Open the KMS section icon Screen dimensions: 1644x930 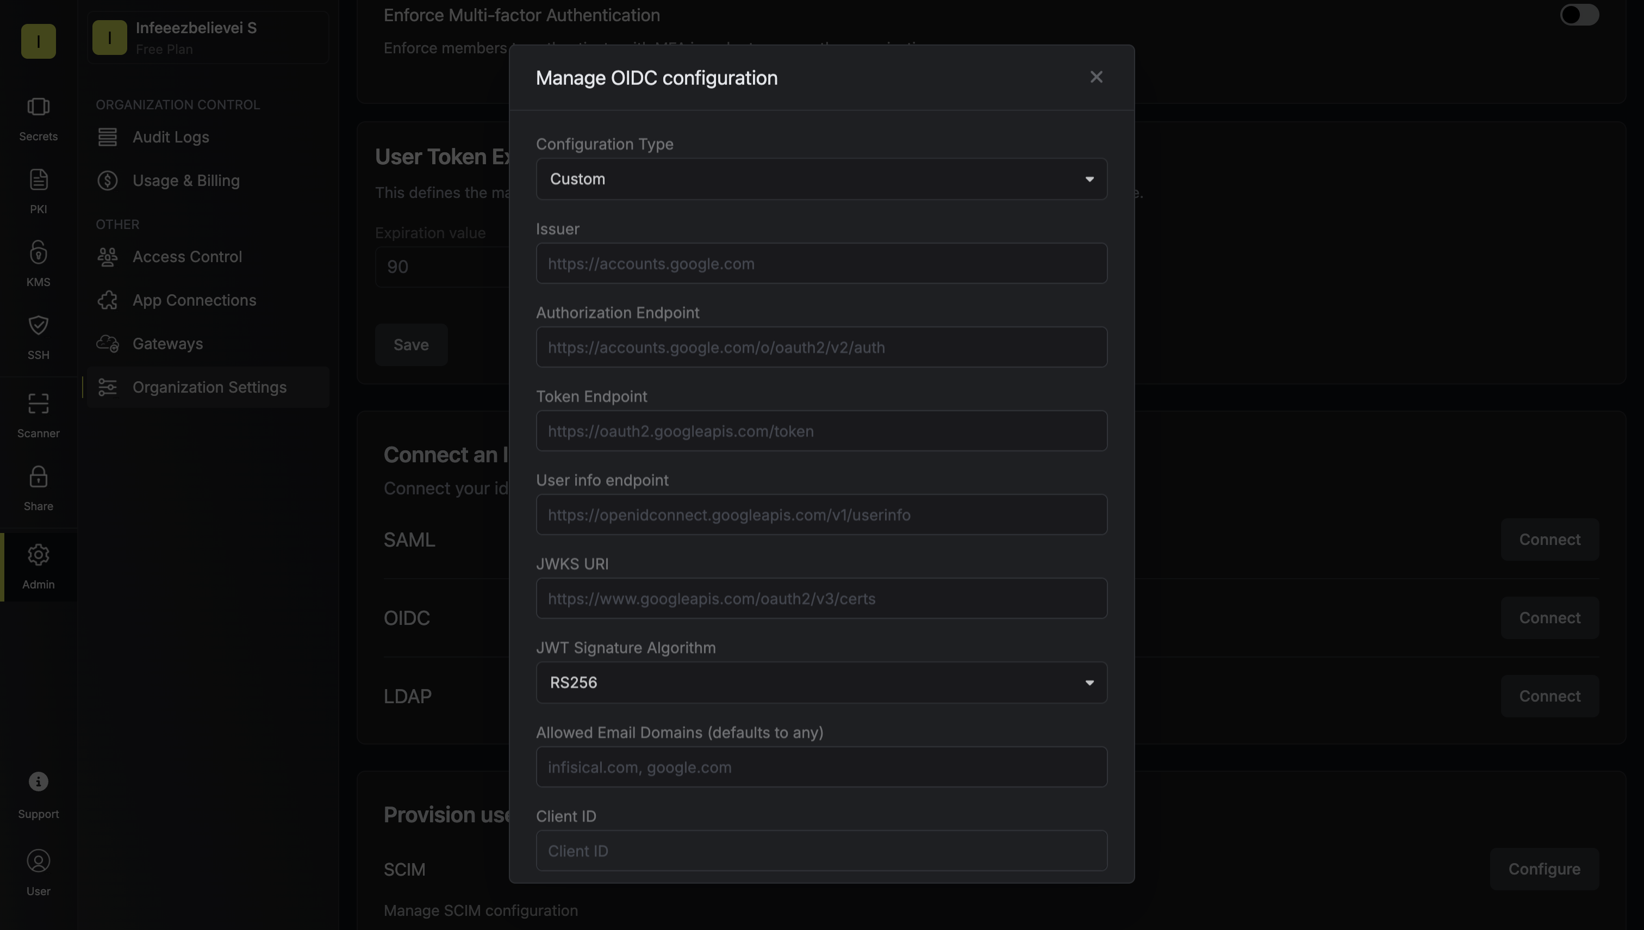pyautogui.click(x=38, y=252)
